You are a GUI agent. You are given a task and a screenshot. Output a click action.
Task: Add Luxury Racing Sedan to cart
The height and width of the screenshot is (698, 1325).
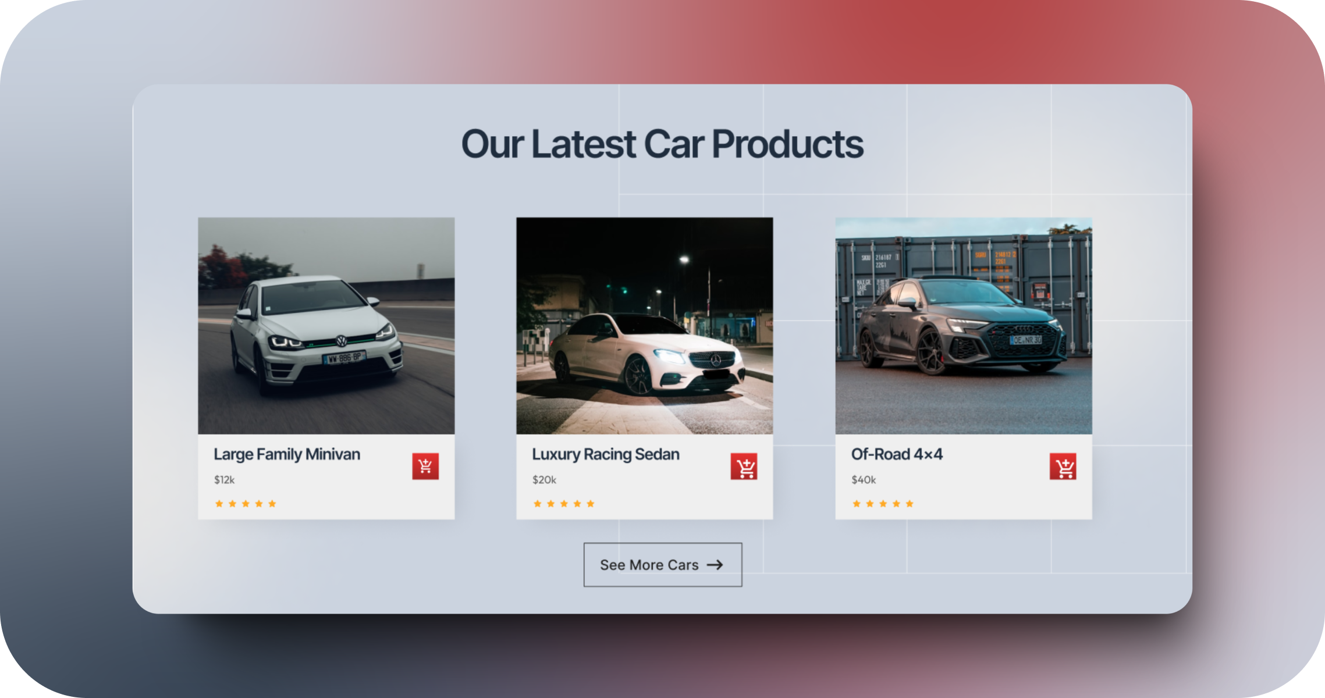(744, 466)
